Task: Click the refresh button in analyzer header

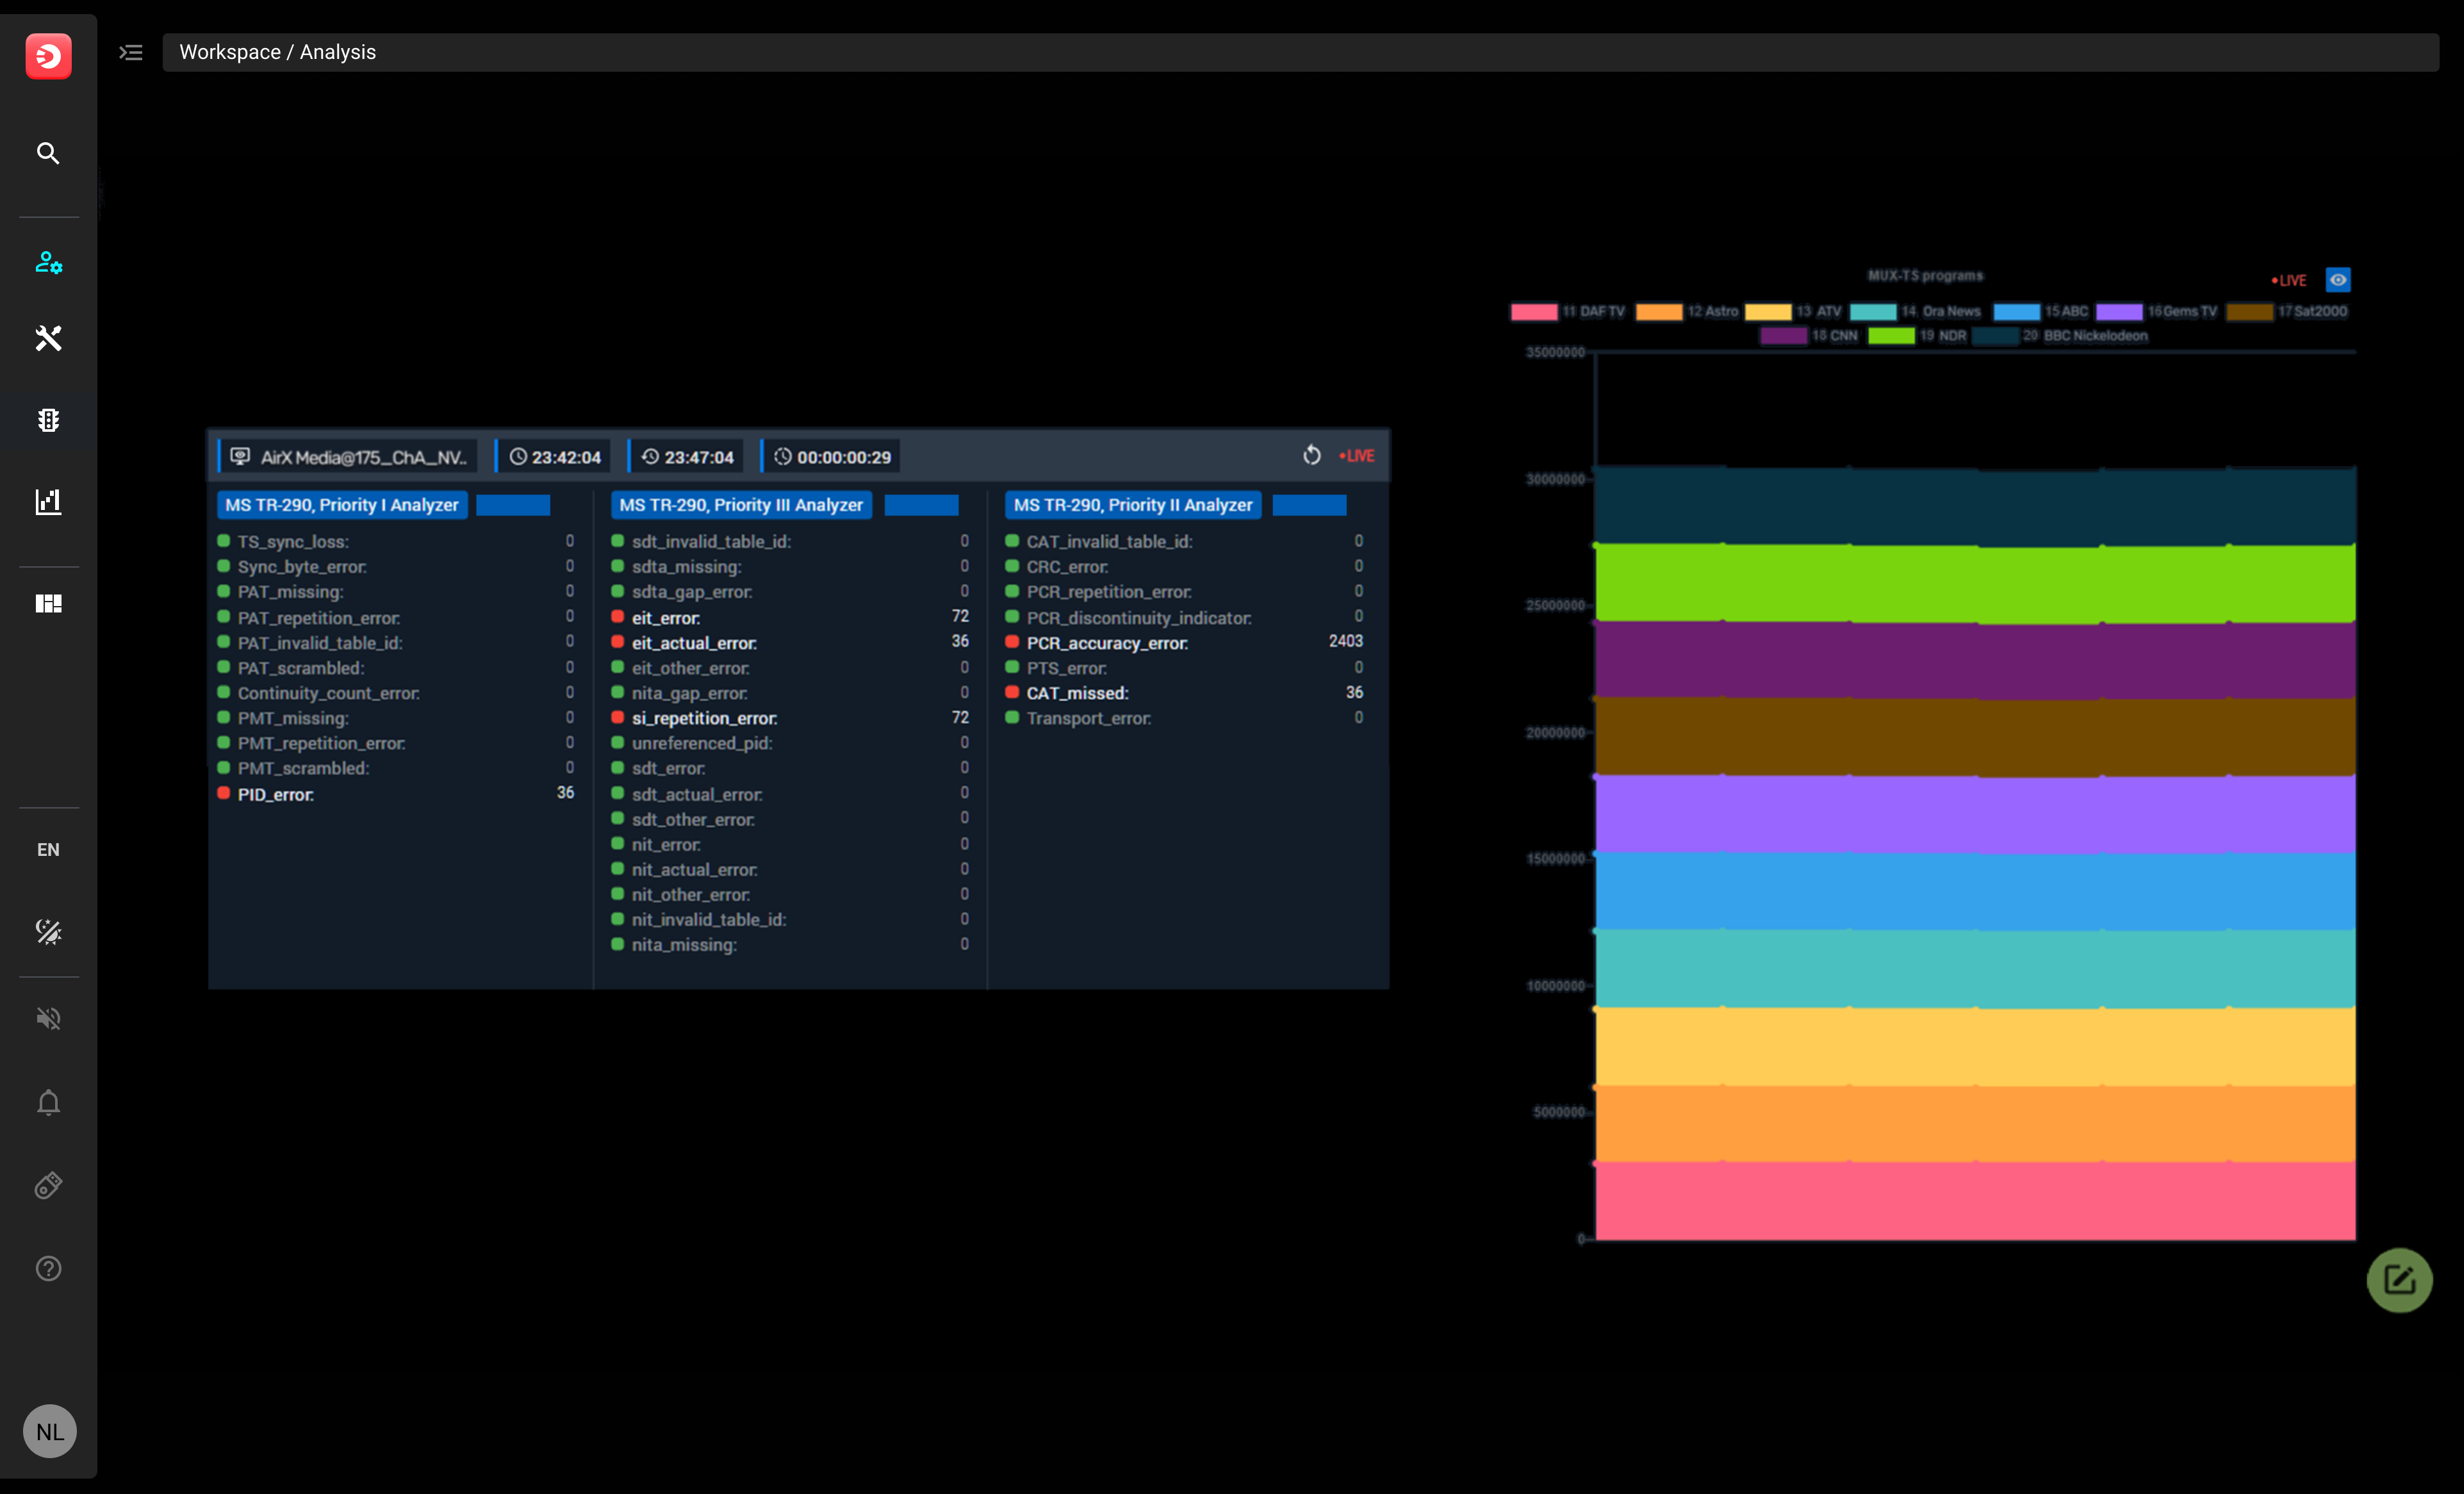Action: click(x=1312, y=456)
